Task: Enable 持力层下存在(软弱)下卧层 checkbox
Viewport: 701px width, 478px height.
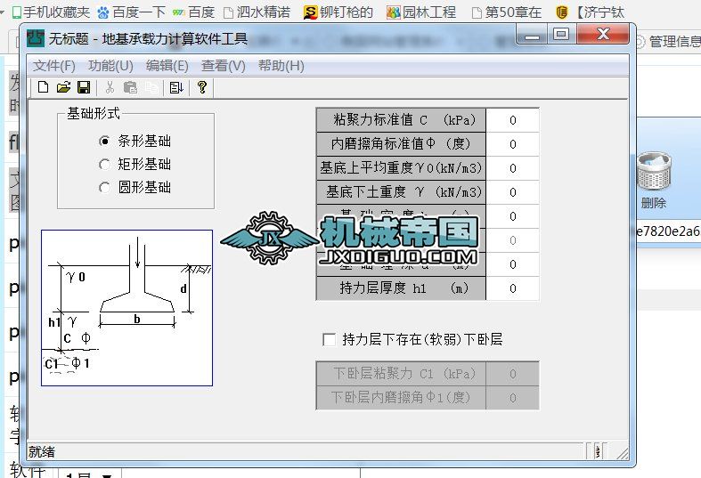Action: pyautogui.click(x=329, y=339)
